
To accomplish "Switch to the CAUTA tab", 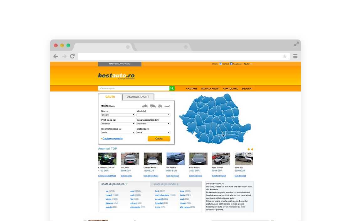I will click(x=110, y=97).
